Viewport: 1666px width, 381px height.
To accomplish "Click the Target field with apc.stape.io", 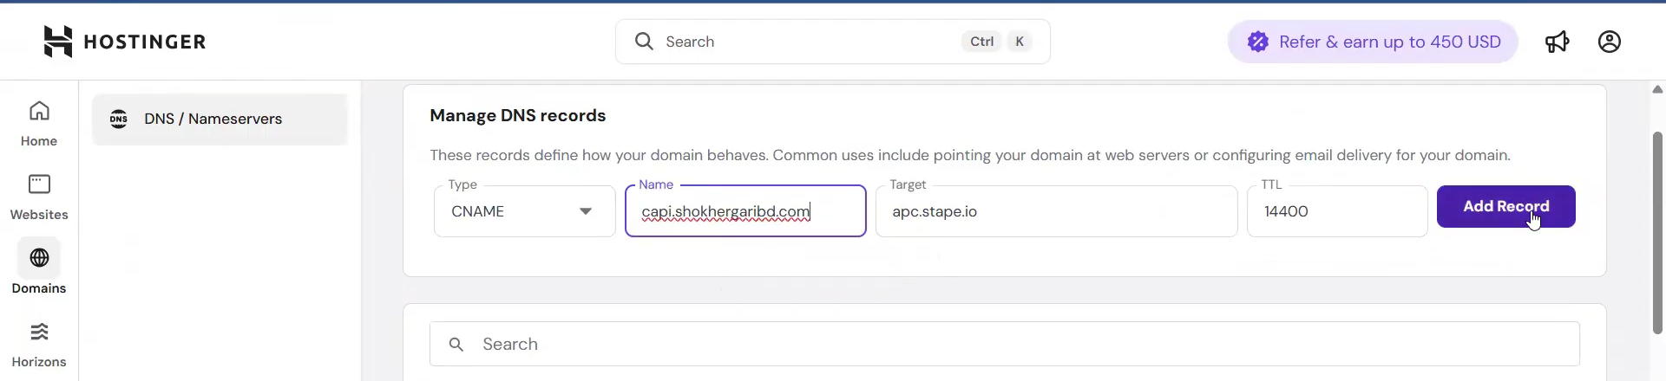I will coord(1056,211).
